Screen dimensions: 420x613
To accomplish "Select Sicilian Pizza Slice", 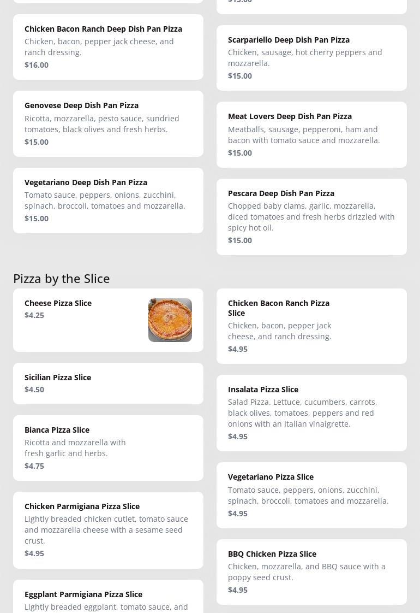I will (x=58, y=378).
